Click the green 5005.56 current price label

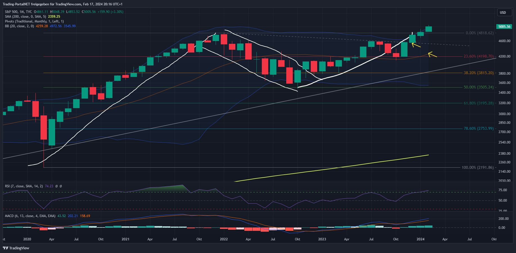504,27
